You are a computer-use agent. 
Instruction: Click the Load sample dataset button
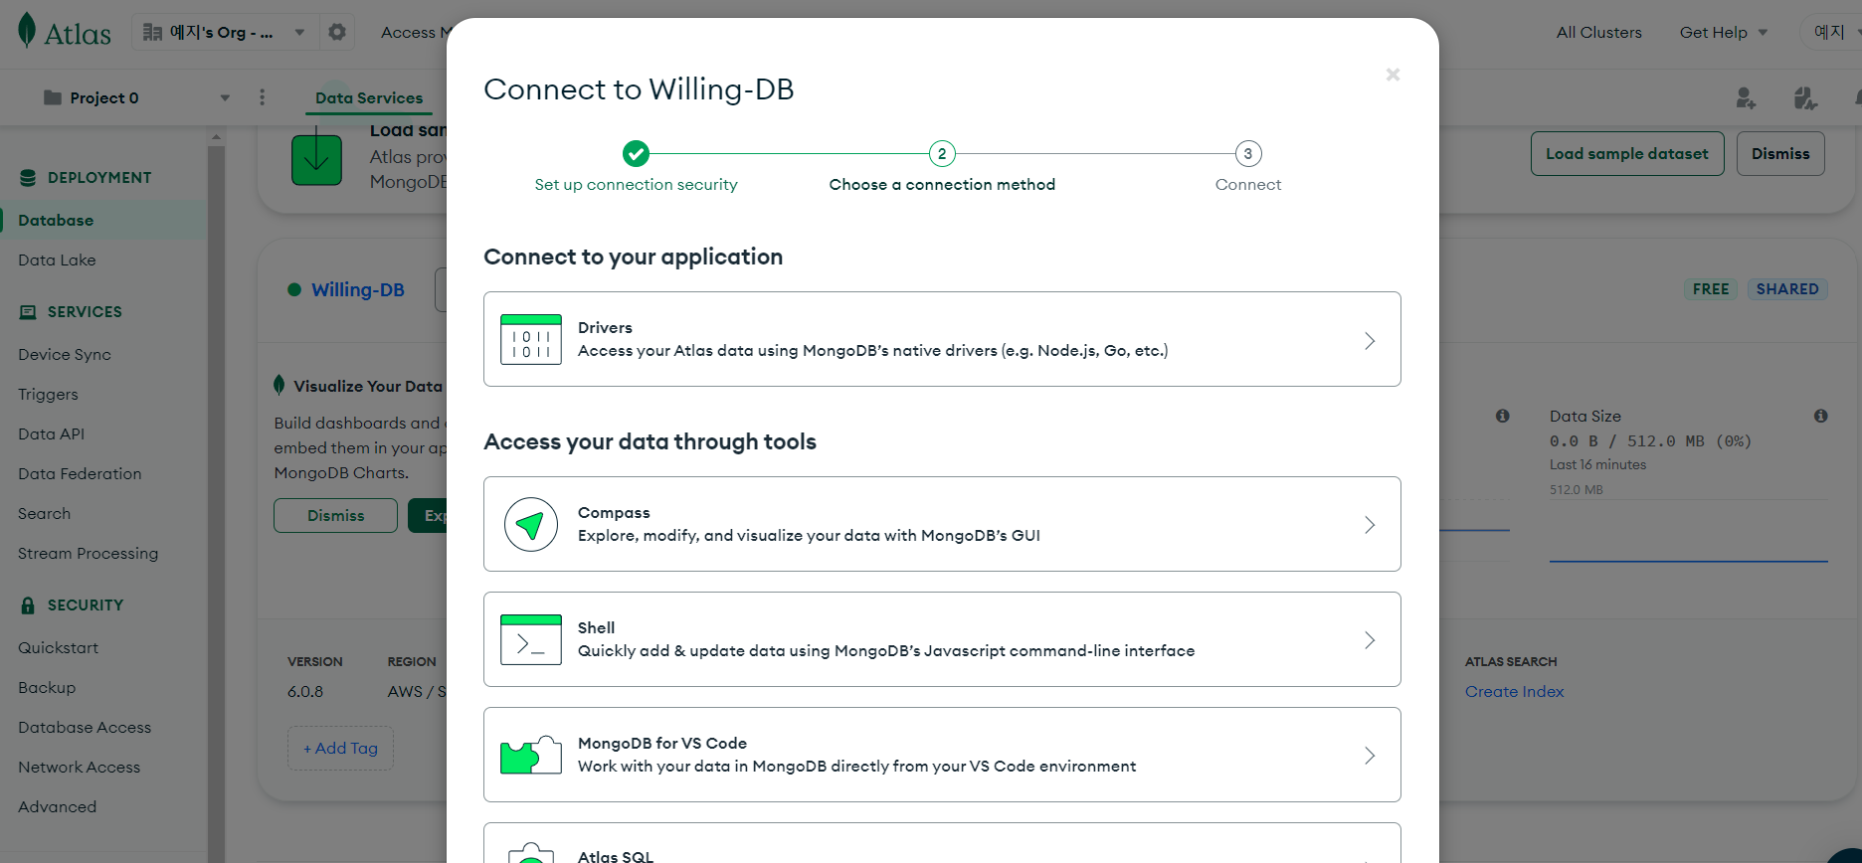click(x=1627, y=154)
